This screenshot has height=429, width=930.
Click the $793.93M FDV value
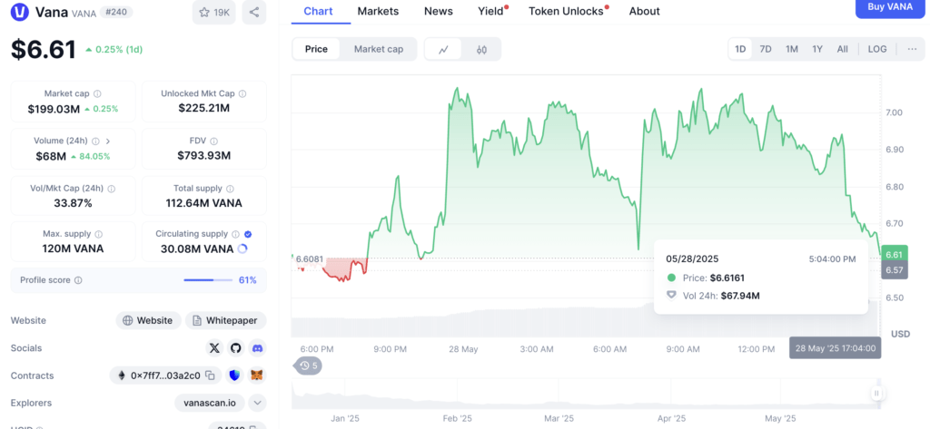tap(204, 156)
